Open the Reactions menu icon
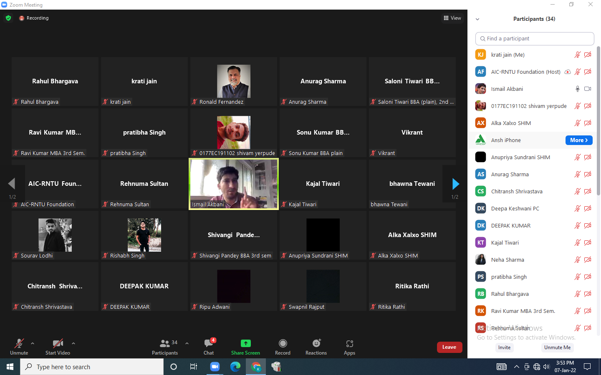The height and width of the screenshot is (375, 601). [316, 344]
